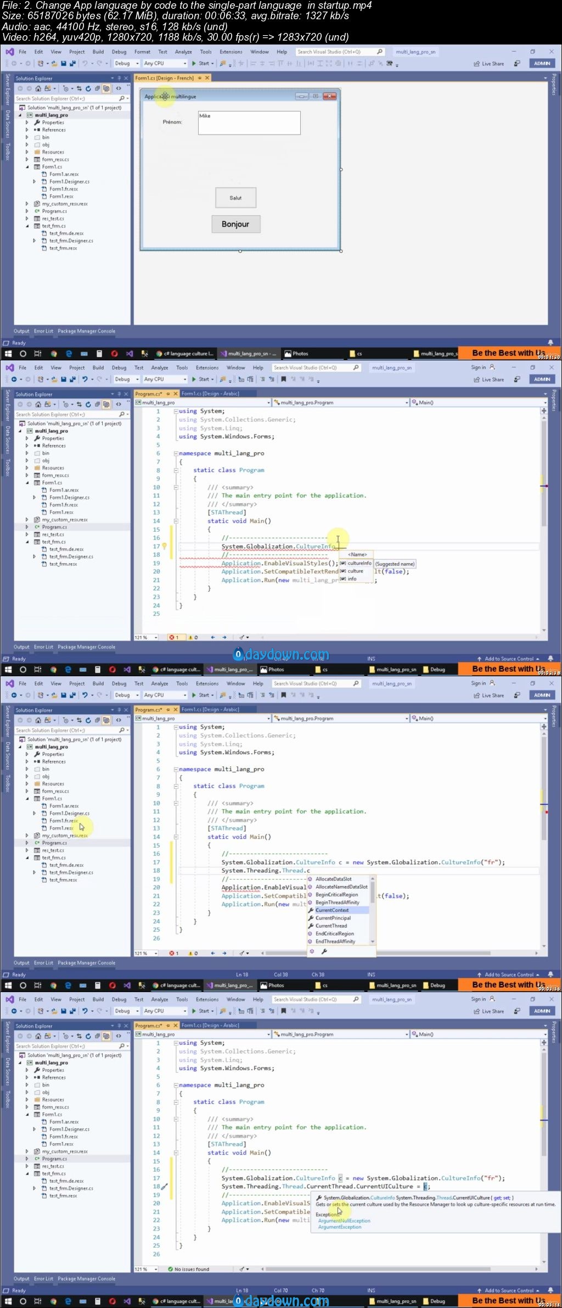Click the notifications bell in the French designer frame status bar
Screen dimensions: 562x1308
550,343
